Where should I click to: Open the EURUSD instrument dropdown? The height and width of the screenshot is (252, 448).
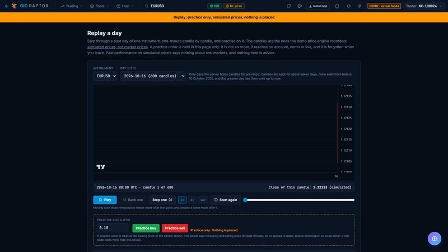click(x=105, y=76)
